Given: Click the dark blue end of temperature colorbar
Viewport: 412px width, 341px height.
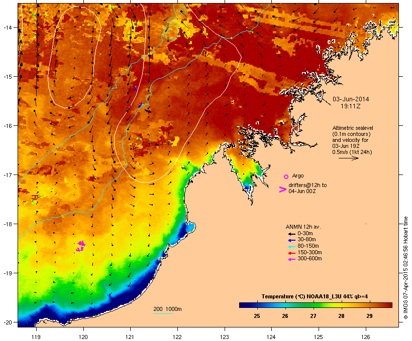Looking at the screenshot, I should pyautogui.click(x=244, y=305).
